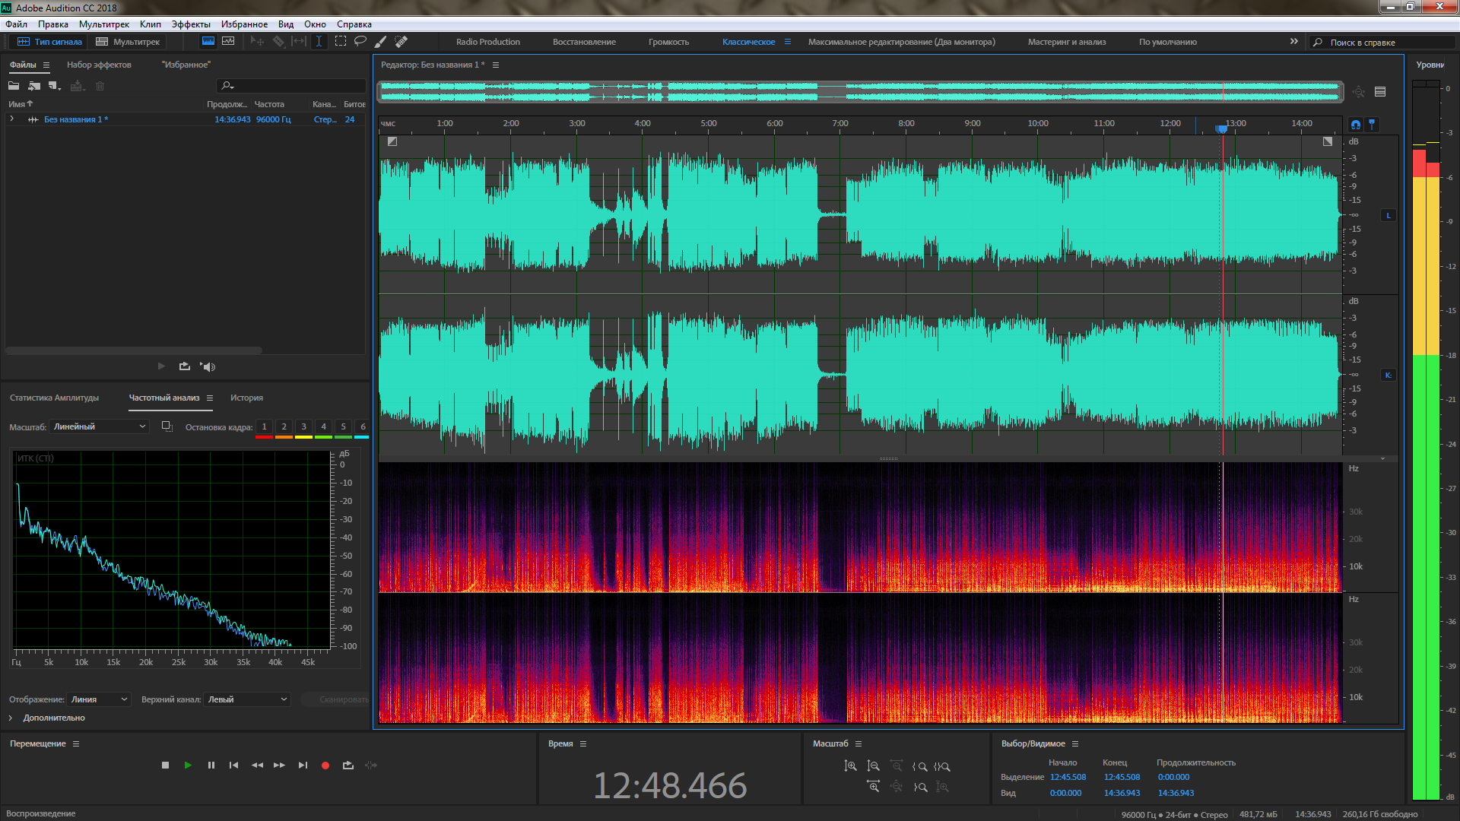1460x821 pixels.
Task: Toggle hold frame button 6
Action: (x=363, y=427)
